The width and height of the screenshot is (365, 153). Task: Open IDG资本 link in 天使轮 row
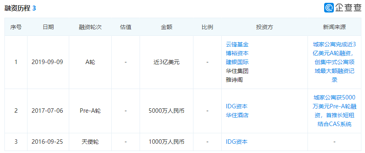(237, 142)
